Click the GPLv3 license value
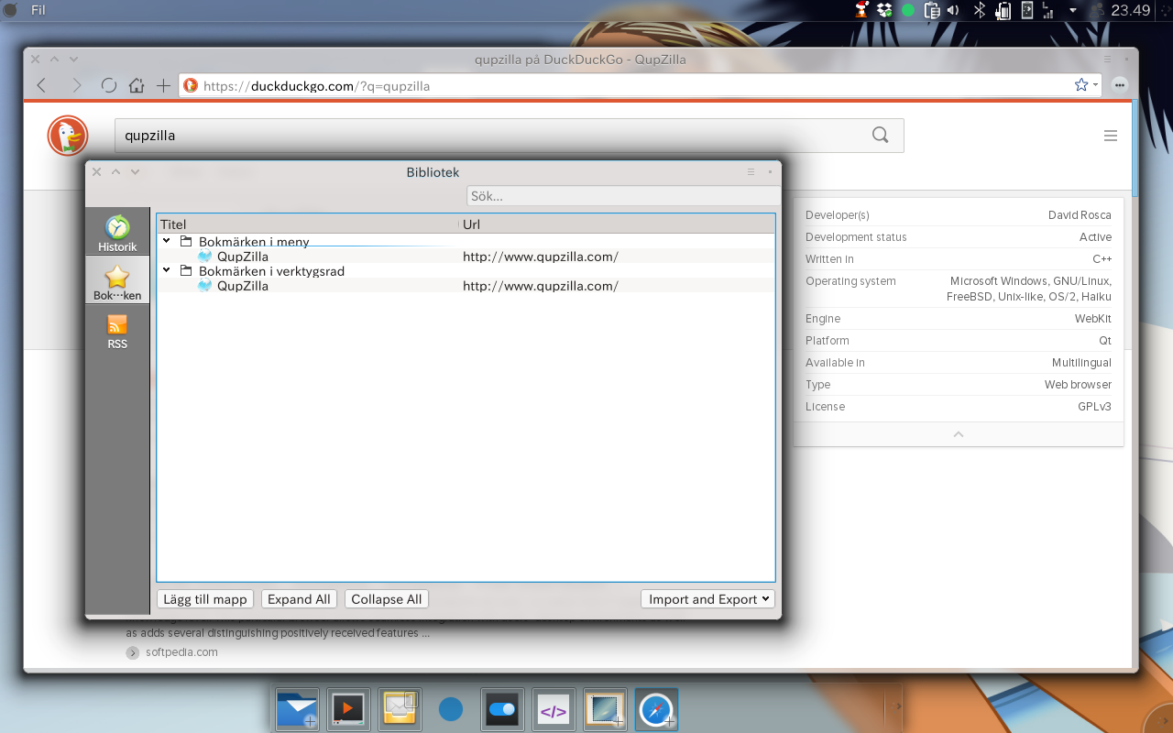This screenshot has height=733, width=1173. [1094, 407]
